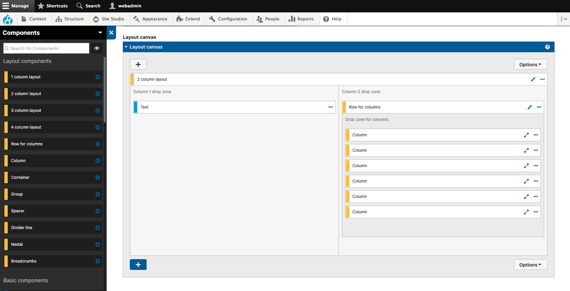Click the Drupal home logo
This screenshot has width=570, height=291.
pyautogui.click(x=8, y=19)
